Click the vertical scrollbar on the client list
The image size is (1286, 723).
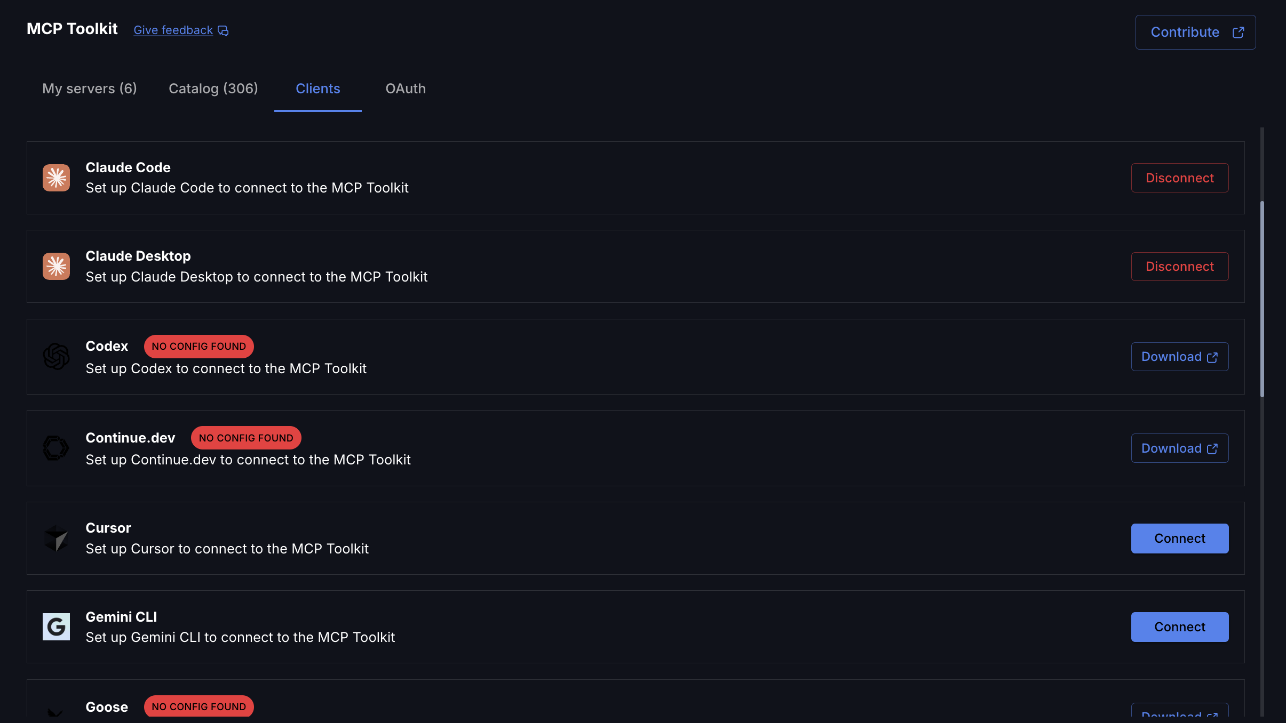click(1262, 299)
